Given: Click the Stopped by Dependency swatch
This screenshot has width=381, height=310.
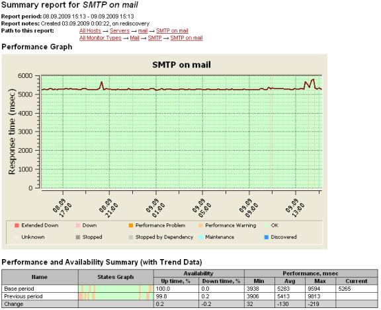Looking at the screenshot, I should 131,237.
